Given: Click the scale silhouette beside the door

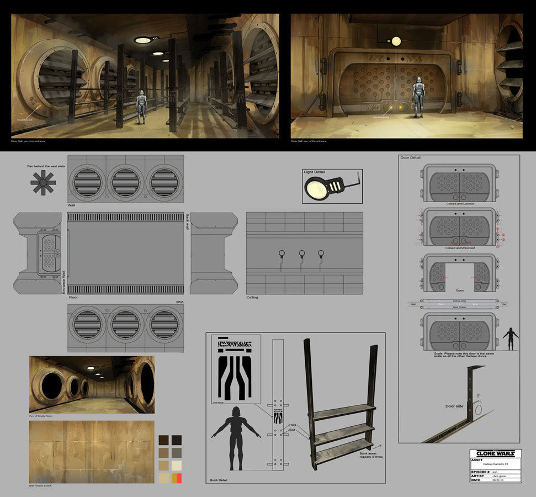Looking at the screenshot, I should pos(511,339).
